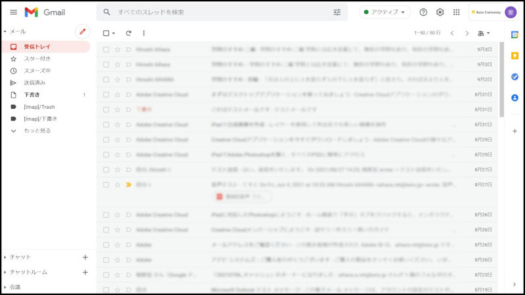
Task: Open the three-dot more options menu
Action: (144, 33)
